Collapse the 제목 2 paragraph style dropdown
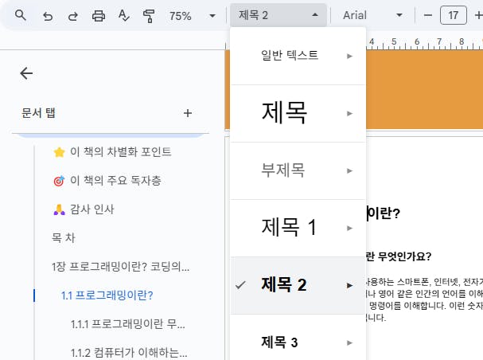Image resolution: width=483 pixels, height=360 pixels. pyautogui.click(x=279, y=15)
